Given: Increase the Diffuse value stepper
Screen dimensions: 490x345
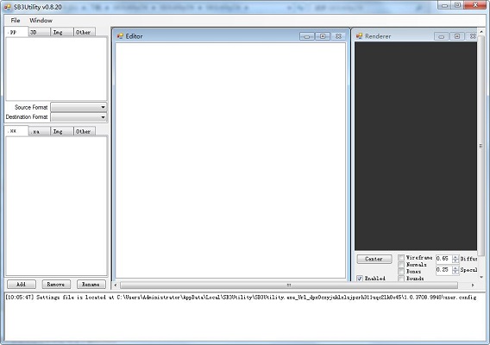Looking at the screenshot, I should [x=455, y=257].
